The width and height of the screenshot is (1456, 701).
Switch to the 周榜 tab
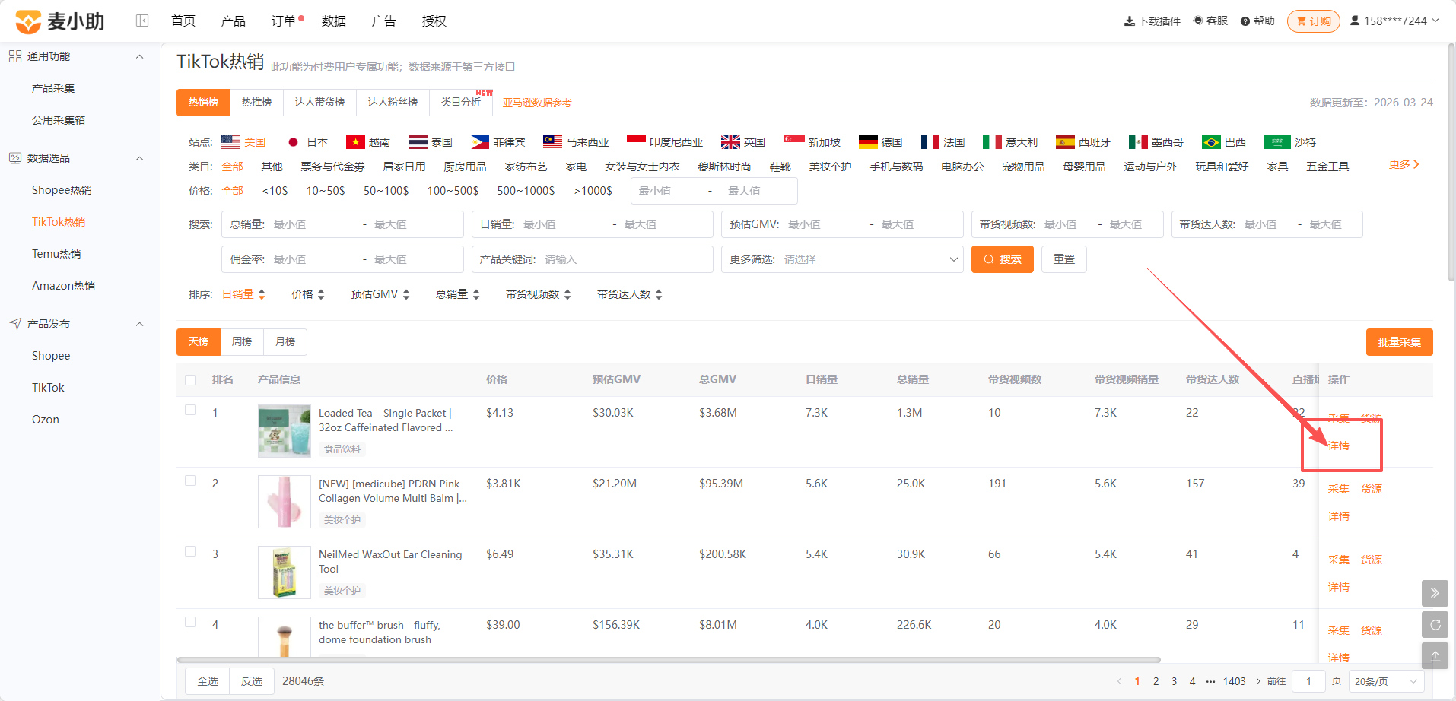click(242, 342)
